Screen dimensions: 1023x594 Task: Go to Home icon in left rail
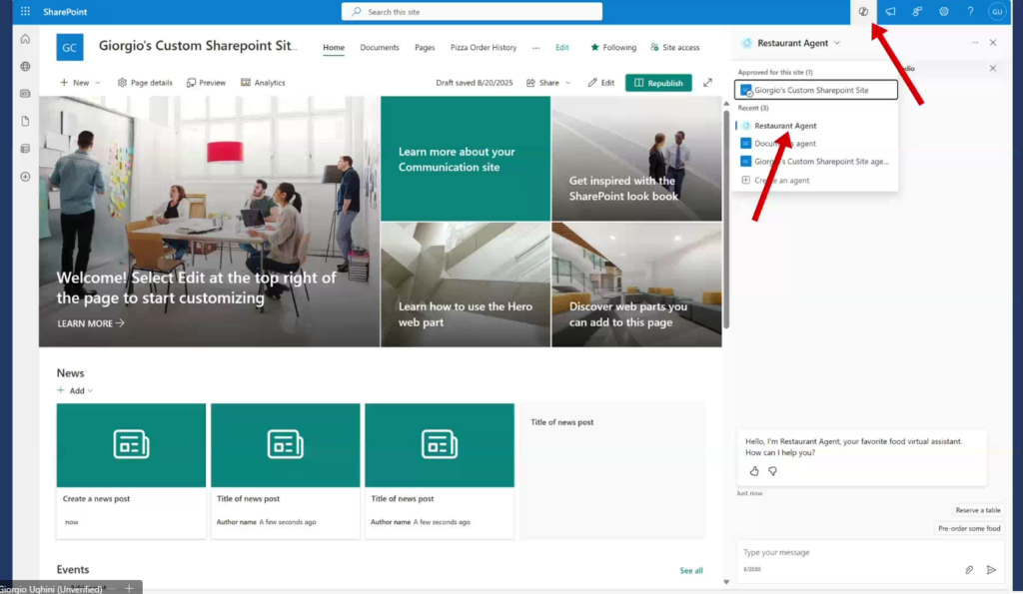(25, 39)
